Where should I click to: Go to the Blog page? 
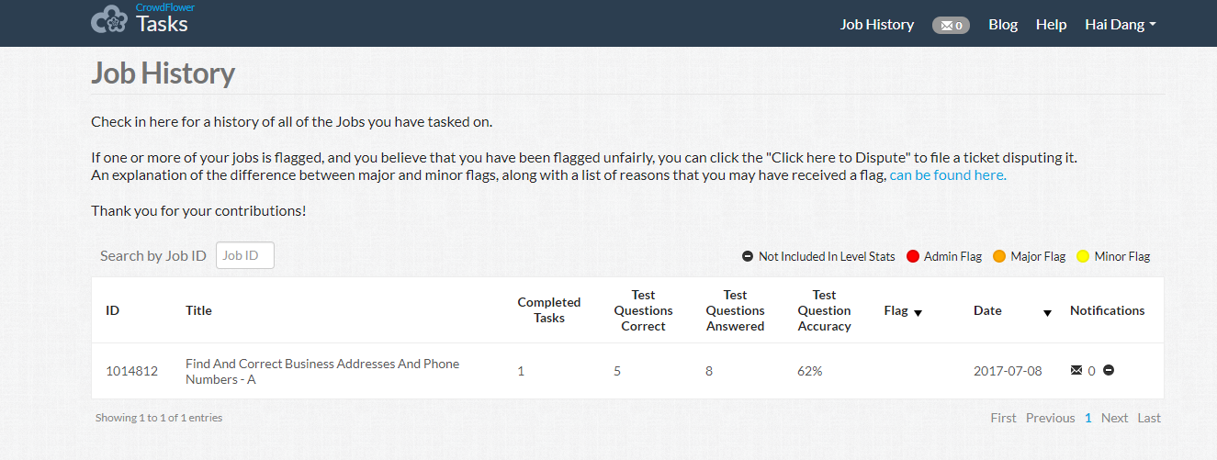(1003, 25)
